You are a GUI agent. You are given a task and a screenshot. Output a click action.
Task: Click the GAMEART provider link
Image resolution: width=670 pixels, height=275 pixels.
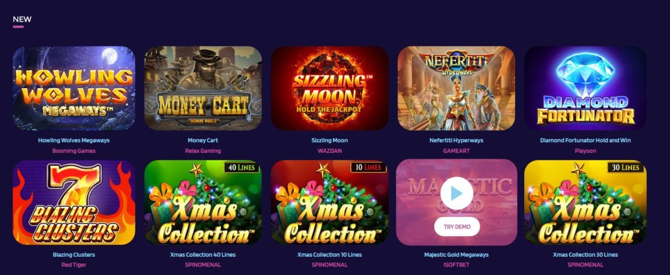click(457, 151)
